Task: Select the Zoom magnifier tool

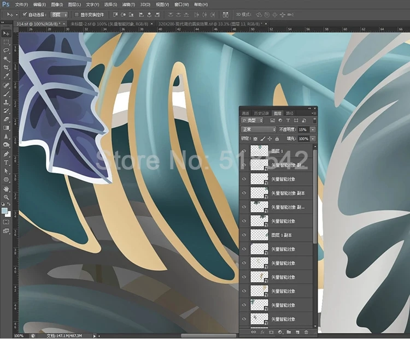Action: (x=6, y=197)
